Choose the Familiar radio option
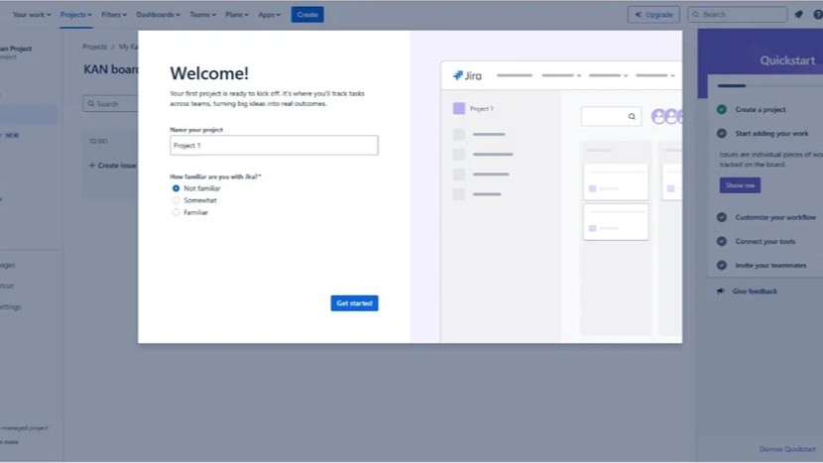The height and width of the screenshot is (463, 823). point(176,212)
